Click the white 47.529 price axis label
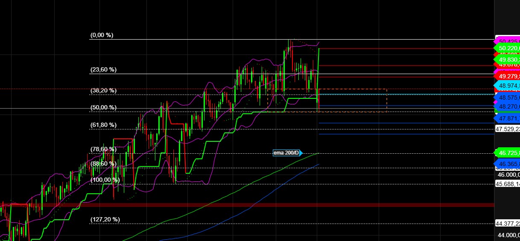Image resolution: width=520 pixels, height=241 pixels. coord(508,129)
